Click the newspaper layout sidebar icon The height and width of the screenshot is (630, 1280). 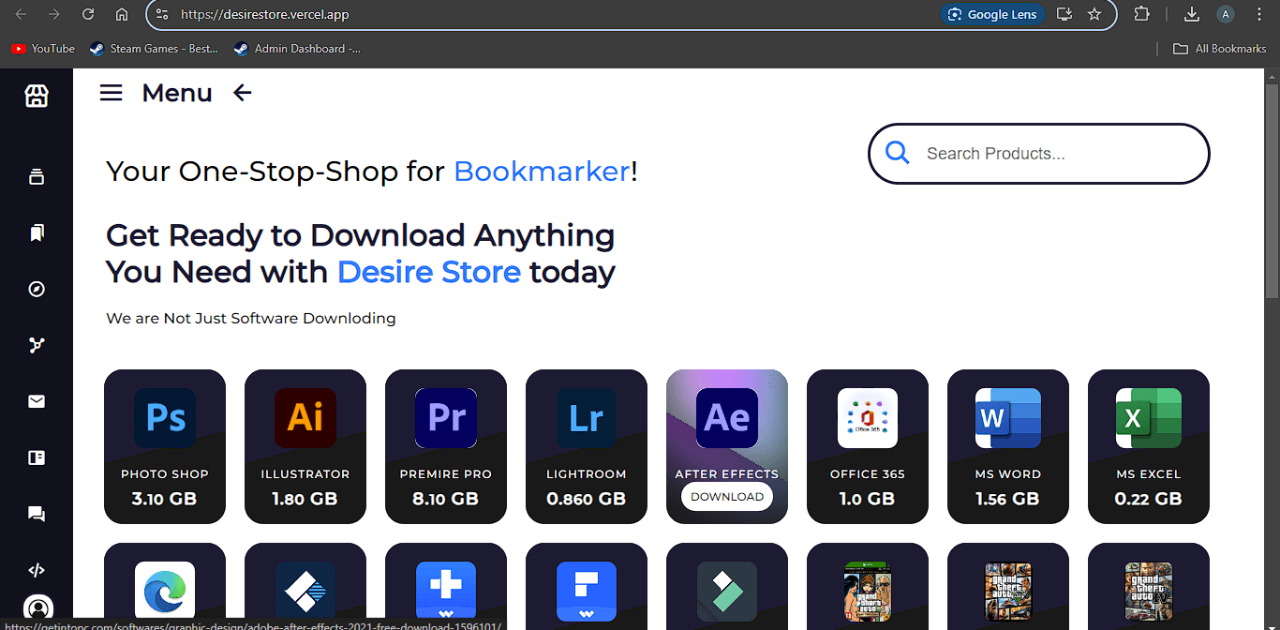click(37, 457)
